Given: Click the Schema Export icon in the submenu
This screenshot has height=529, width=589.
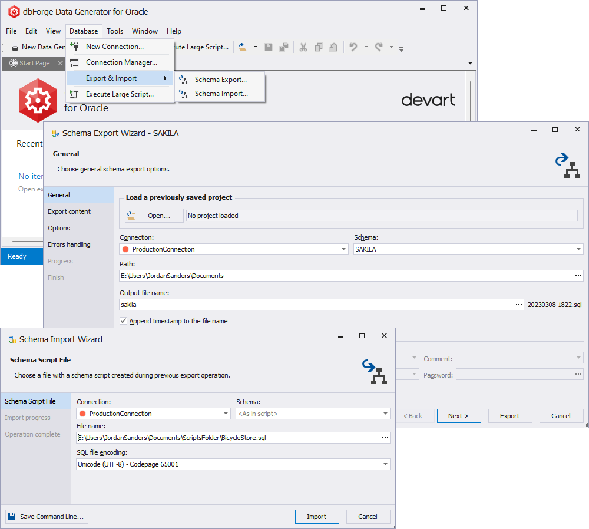Looking at the screenshot, I should 183,80.
